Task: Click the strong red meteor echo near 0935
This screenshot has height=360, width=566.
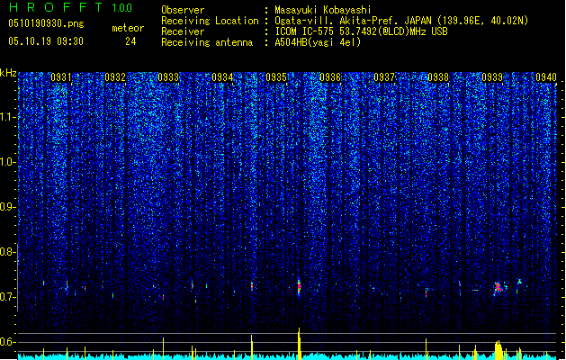Action: click(x=299, y=287)
